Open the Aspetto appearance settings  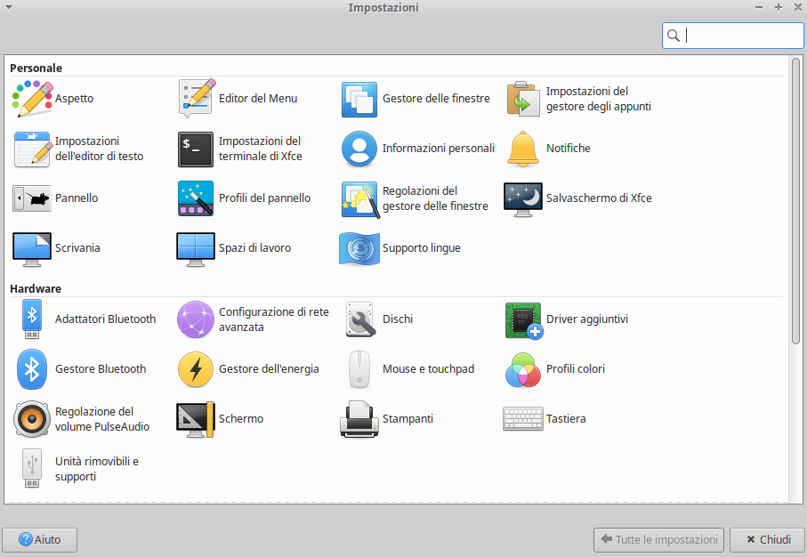[x=53, y=99]
